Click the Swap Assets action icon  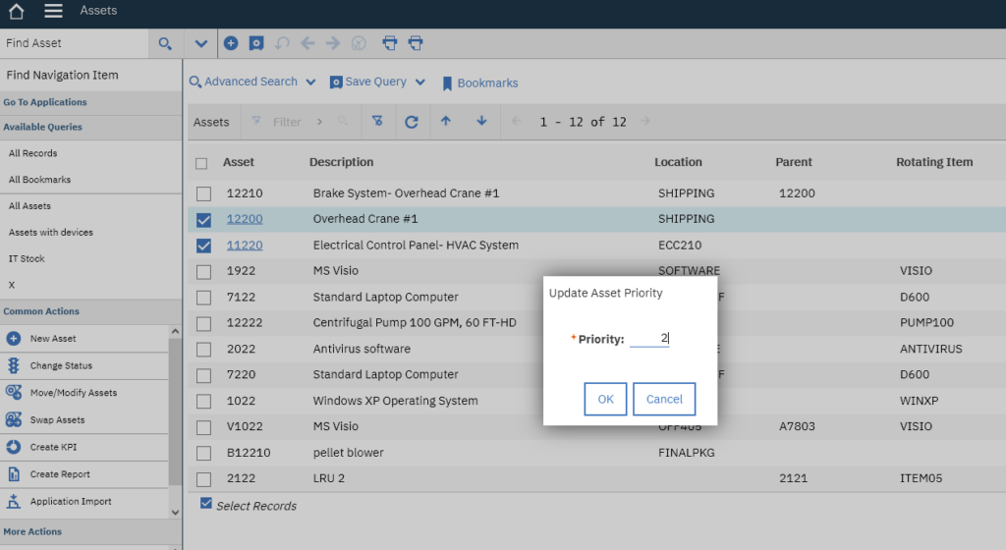14,420
